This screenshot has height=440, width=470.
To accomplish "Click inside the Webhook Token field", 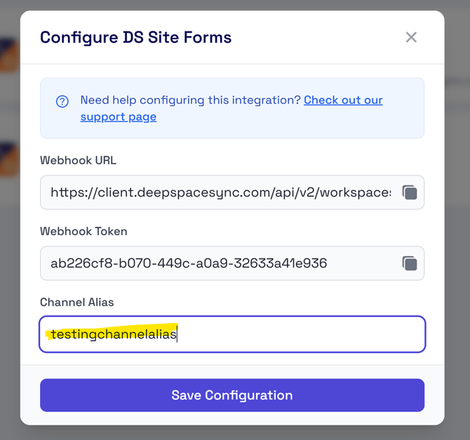I will click(x=221, y=263).
